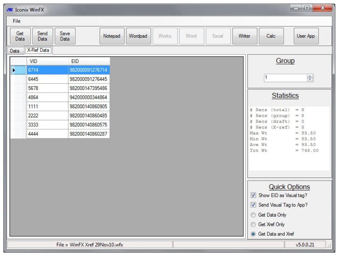
Task: Click the Get Data button
Action: [20, 36]
